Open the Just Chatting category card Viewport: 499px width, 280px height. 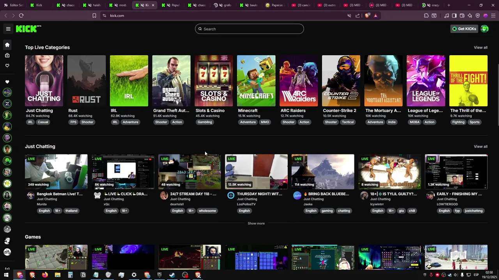click(x=44, y=81)
